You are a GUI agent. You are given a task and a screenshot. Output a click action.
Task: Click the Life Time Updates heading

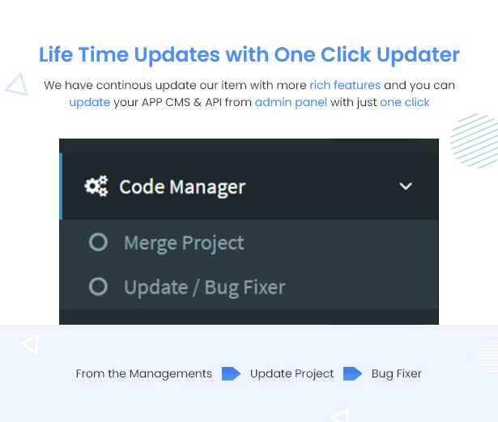click(249, 54)
